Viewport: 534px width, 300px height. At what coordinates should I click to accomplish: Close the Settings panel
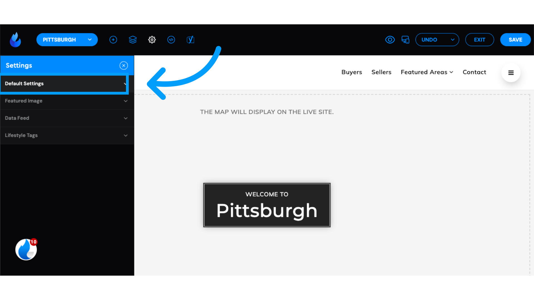[x=123, y=65]
